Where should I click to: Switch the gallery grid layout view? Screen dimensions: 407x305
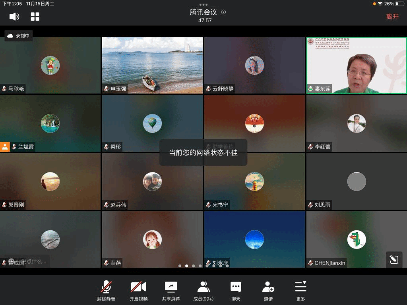pyautogui.click(x=35, y=16)
